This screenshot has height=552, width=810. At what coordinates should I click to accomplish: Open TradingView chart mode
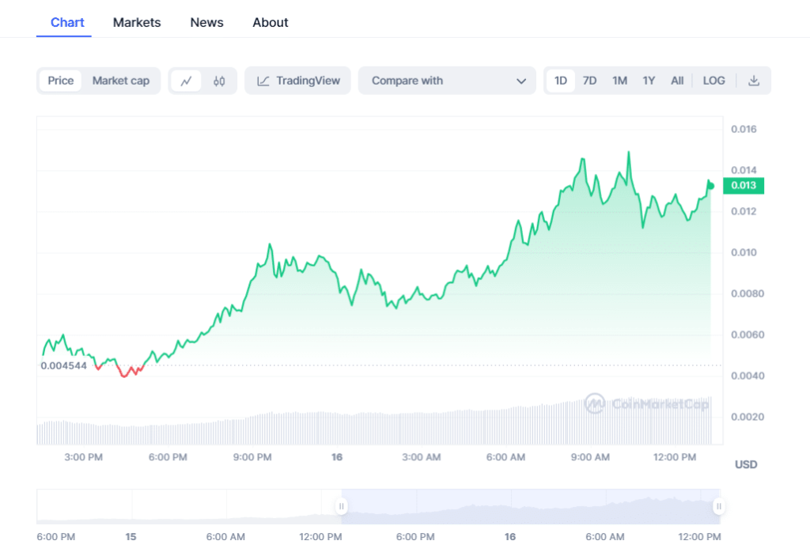pyautogui.click(x=298, y=81)
